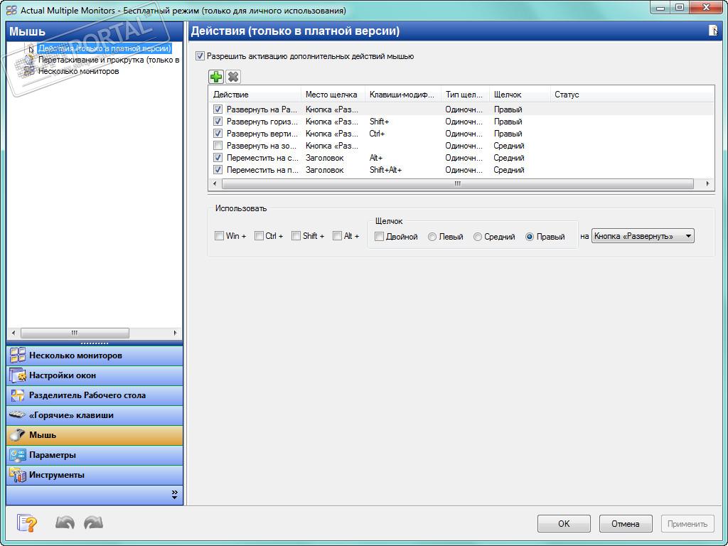Click the Применить button
Viewport: 728px width, 546px height.
687,524
